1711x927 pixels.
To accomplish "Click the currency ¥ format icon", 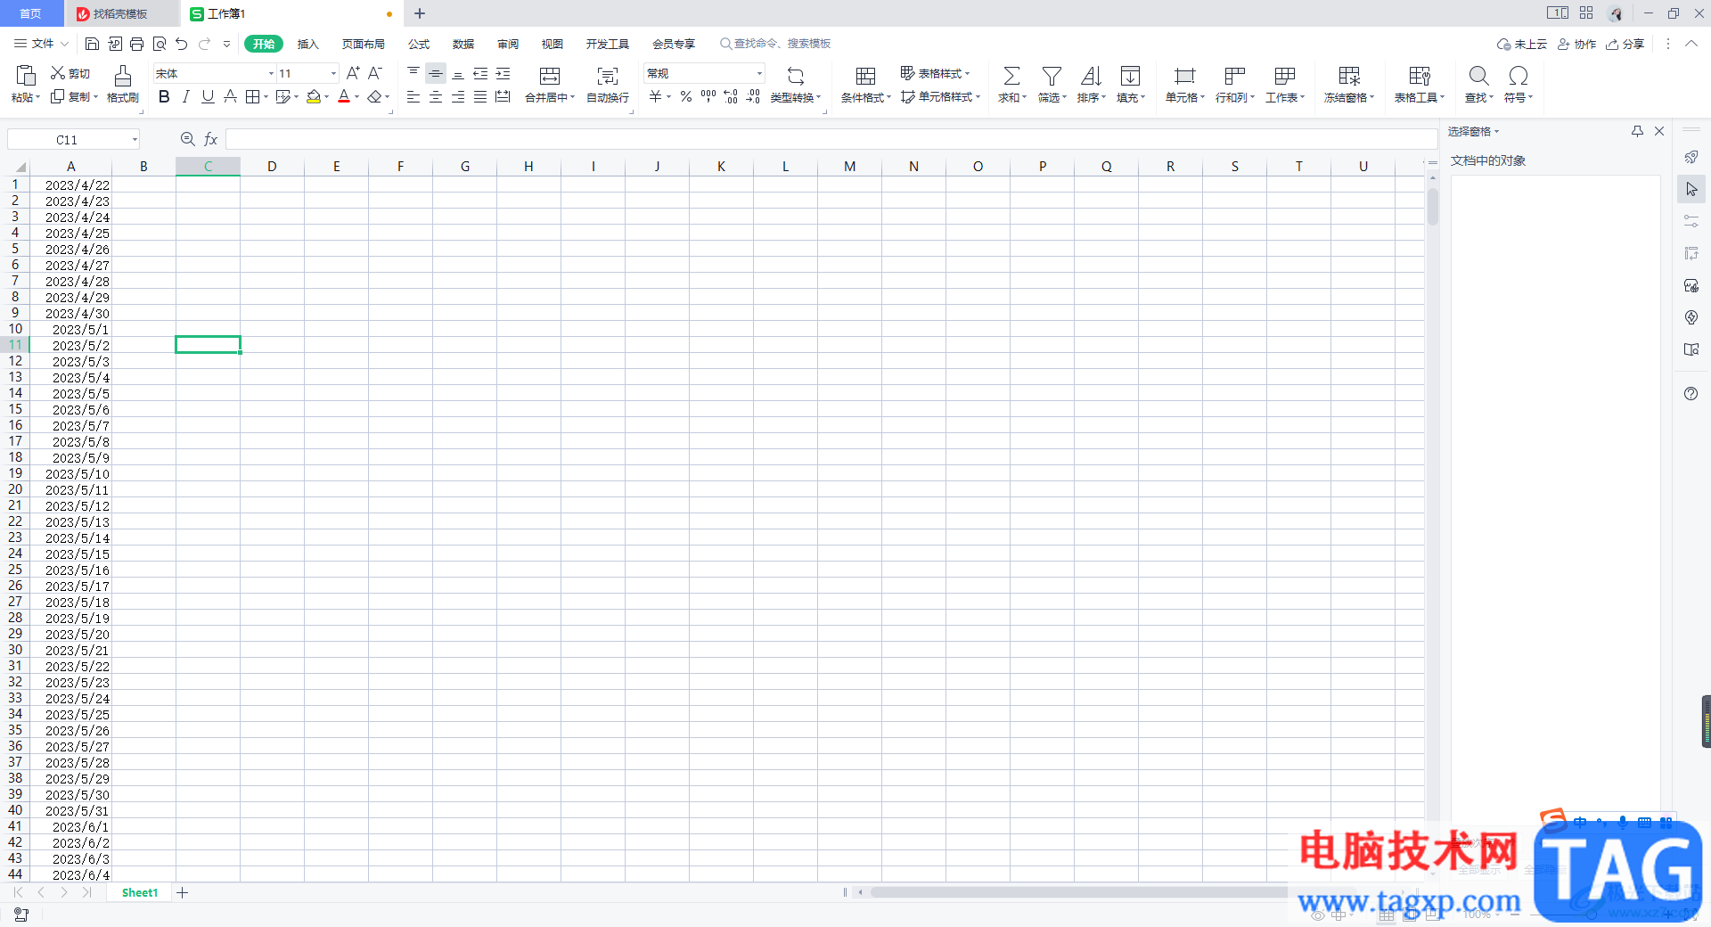I will click(x=656, y=96).
